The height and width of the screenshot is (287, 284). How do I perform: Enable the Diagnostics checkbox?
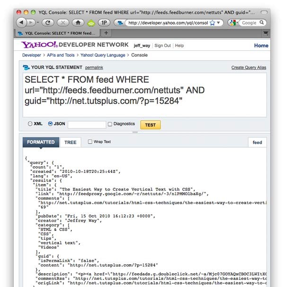click(110, 124)
